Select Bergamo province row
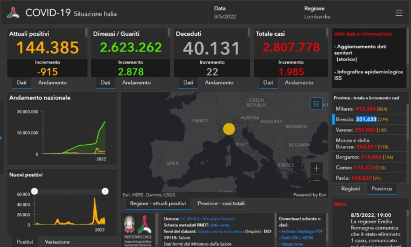Image resolution: width=411 pixels, height=247 pixels. [369, 157]
